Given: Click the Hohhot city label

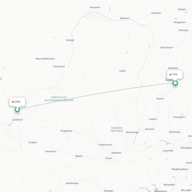Looking at the screenshot, I should [x=156, y=13].
